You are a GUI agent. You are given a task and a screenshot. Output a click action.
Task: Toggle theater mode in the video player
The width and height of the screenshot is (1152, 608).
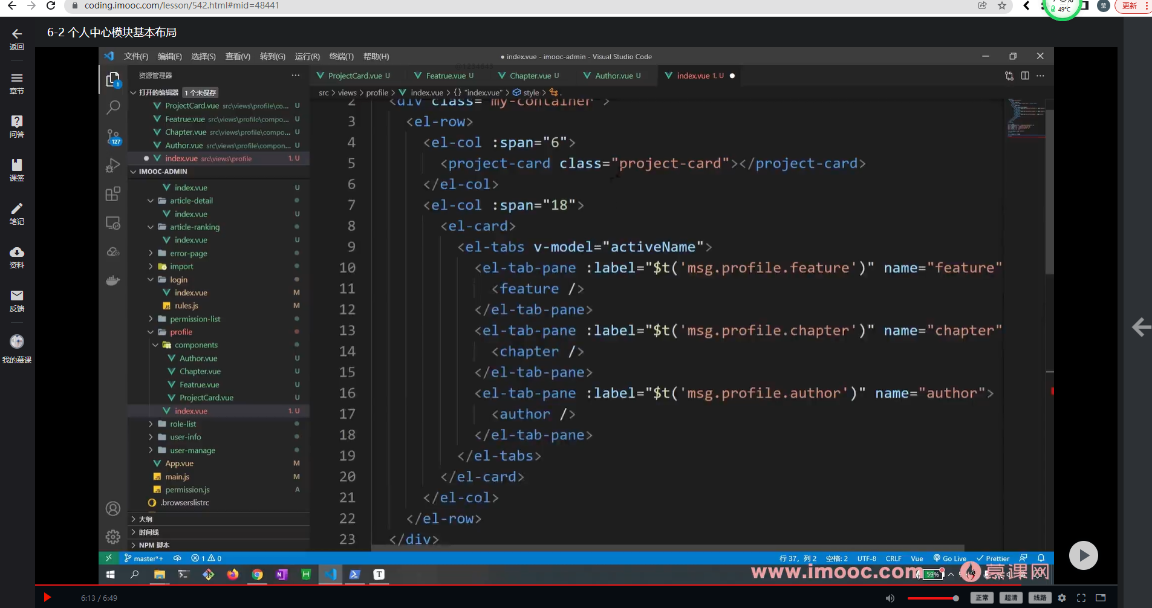(1101, 598)
